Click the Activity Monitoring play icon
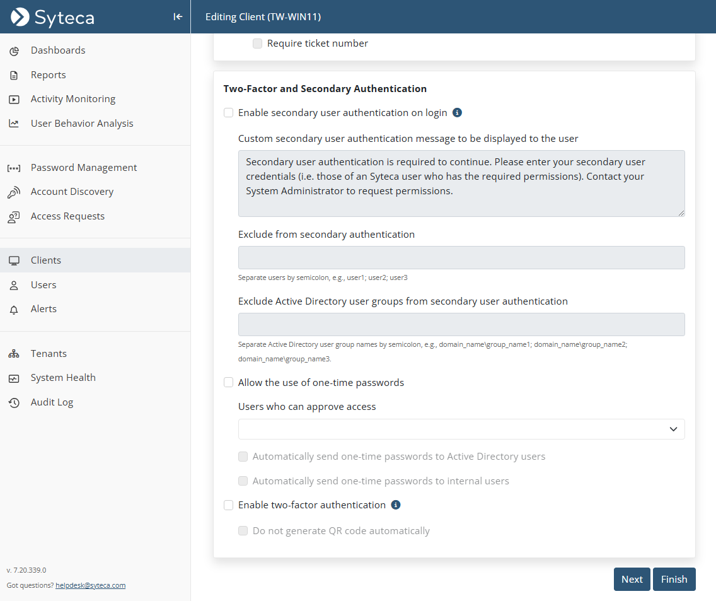 (14, 100)
